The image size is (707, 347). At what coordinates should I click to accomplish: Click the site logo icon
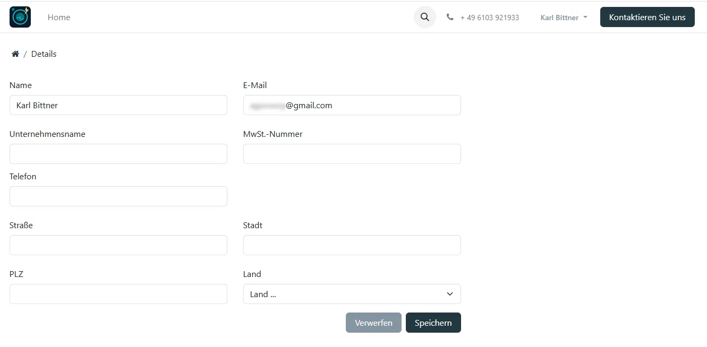[x=20, y=17]
